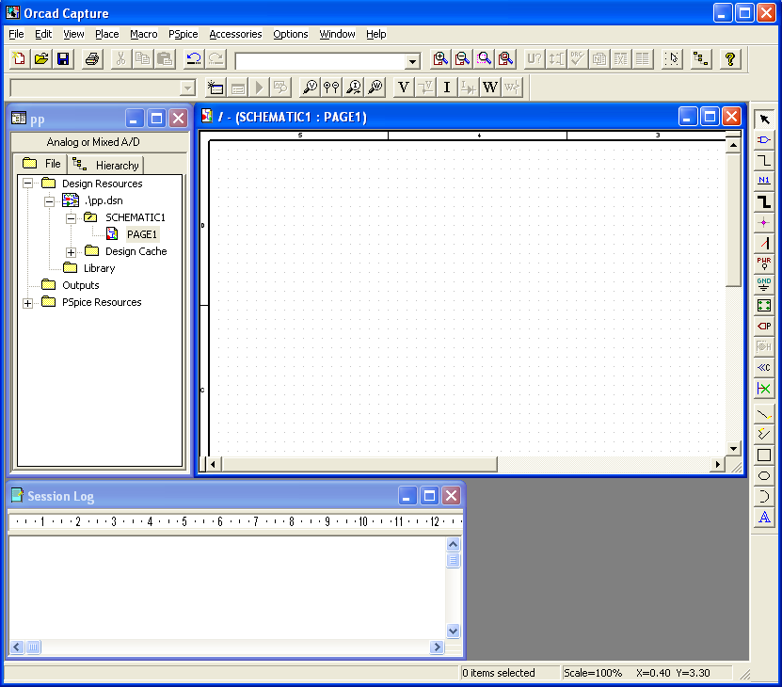This screenshot has width=782, height=687.
Task: Click schematic horizontal scrollbar thumb
Action: (x=359, y=465)
